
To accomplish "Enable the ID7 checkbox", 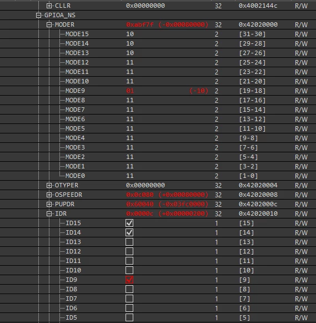I will (x=129, y=299).
